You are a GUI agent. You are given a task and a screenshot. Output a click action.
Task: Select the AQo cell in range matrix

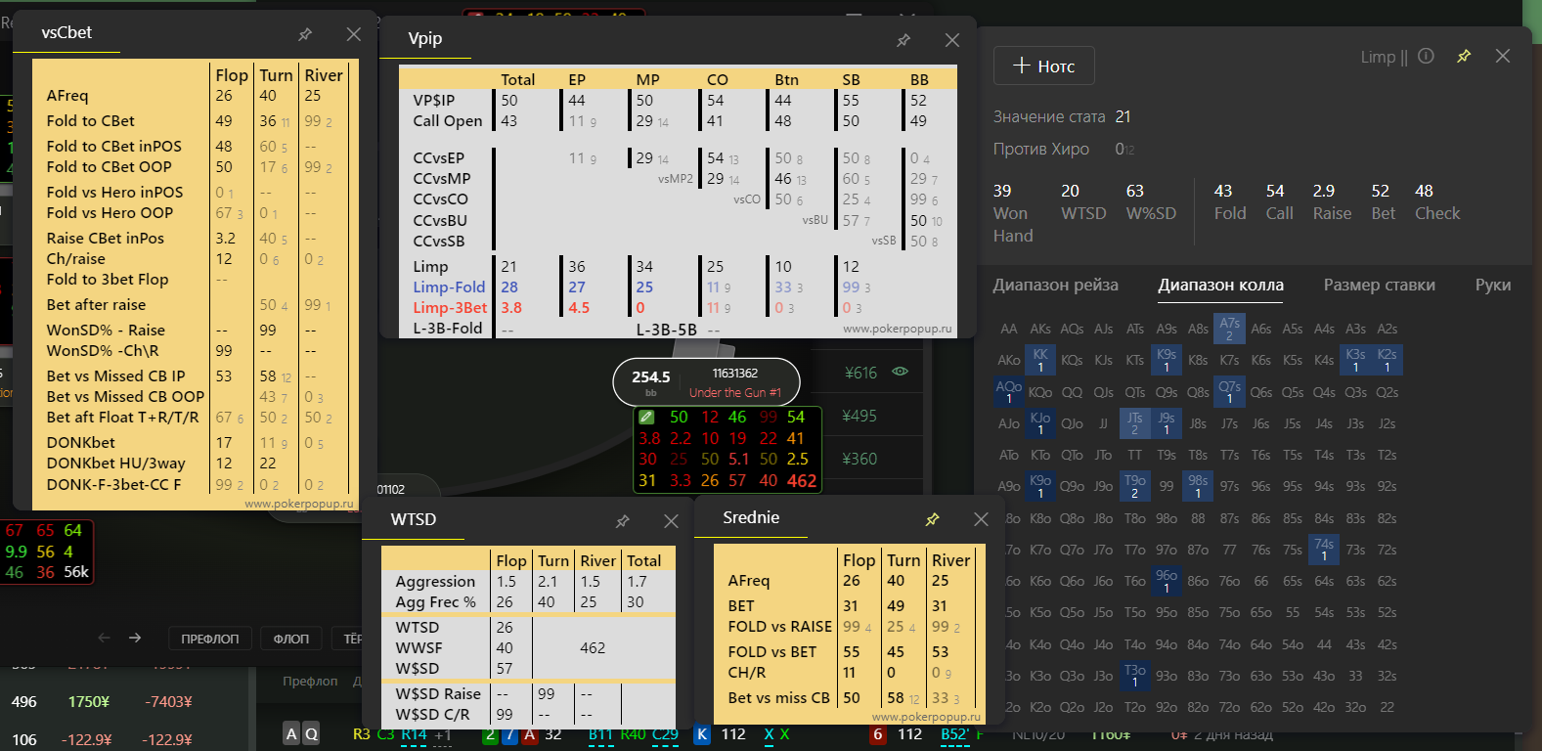[x=1009, y=391]
